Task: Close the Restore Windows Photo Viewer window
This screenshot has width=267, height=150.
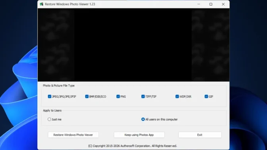Action: click(x=223, y=4)
